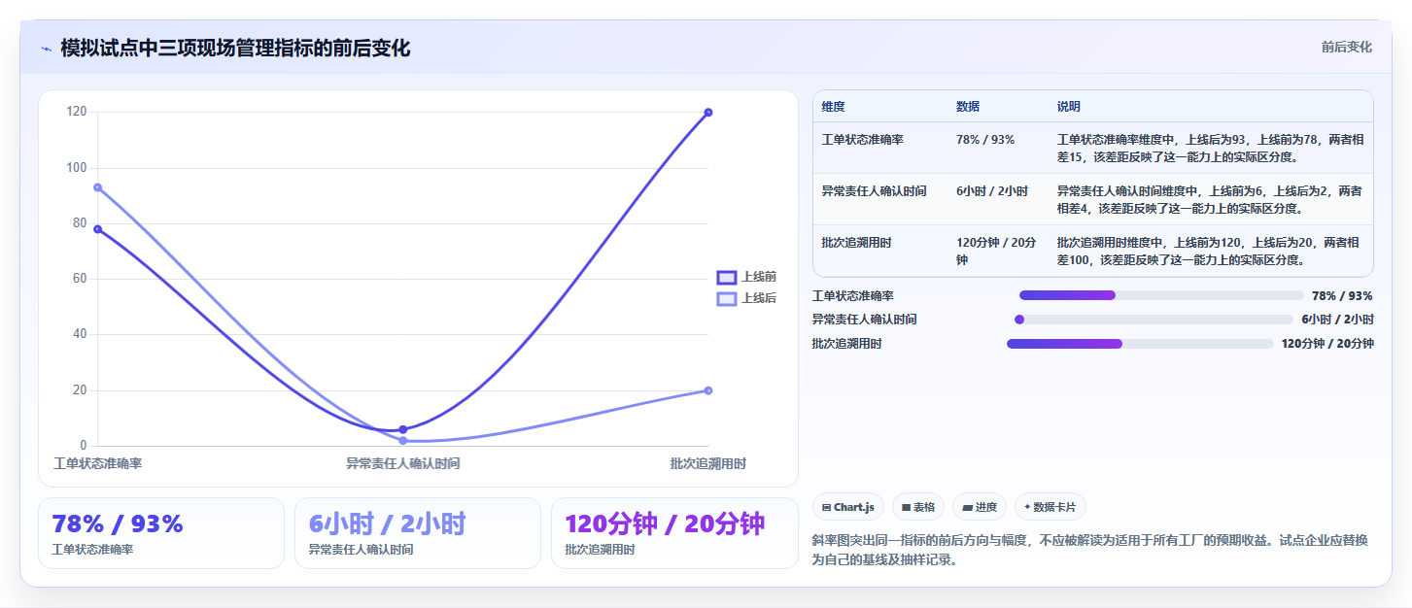
Task: Click the 78% / 93% table cell
Action: (x=985, y=140)
